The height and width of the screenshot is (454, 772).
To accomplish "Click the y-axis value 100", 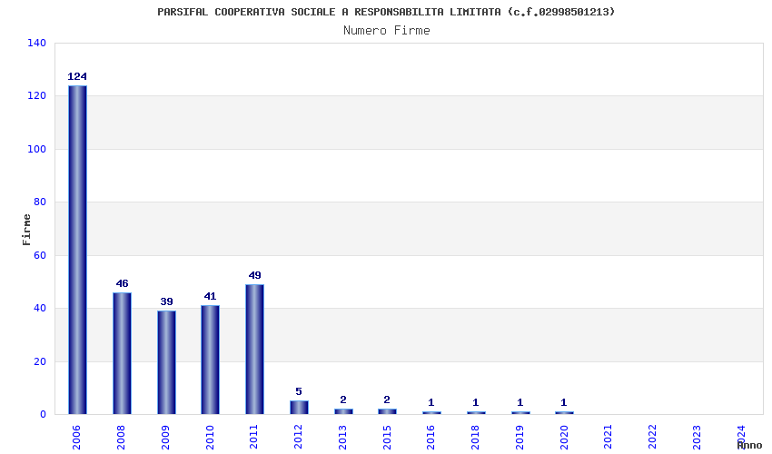I will pos(36,149).
